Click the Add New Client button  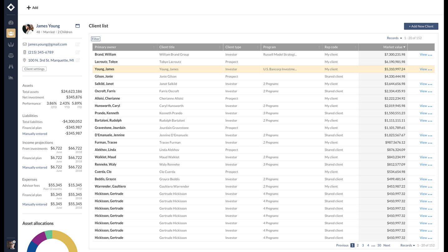pyautogui.click(x=421, y=26)
